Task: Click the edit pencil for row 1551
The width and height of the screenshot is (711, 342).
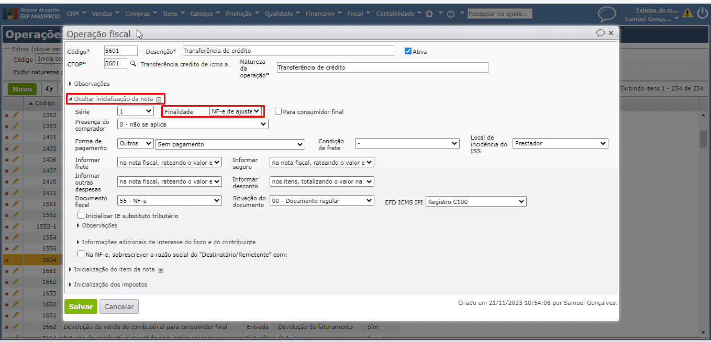Action: click(15, 204)
